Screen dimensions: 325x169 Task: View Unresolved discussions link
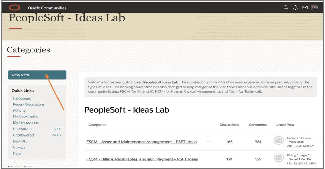pyautogui.click(x=22, y=129)
